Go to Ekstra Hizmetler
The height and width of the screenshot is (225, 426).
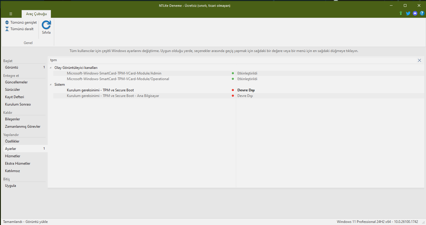(x=25, y=164)
